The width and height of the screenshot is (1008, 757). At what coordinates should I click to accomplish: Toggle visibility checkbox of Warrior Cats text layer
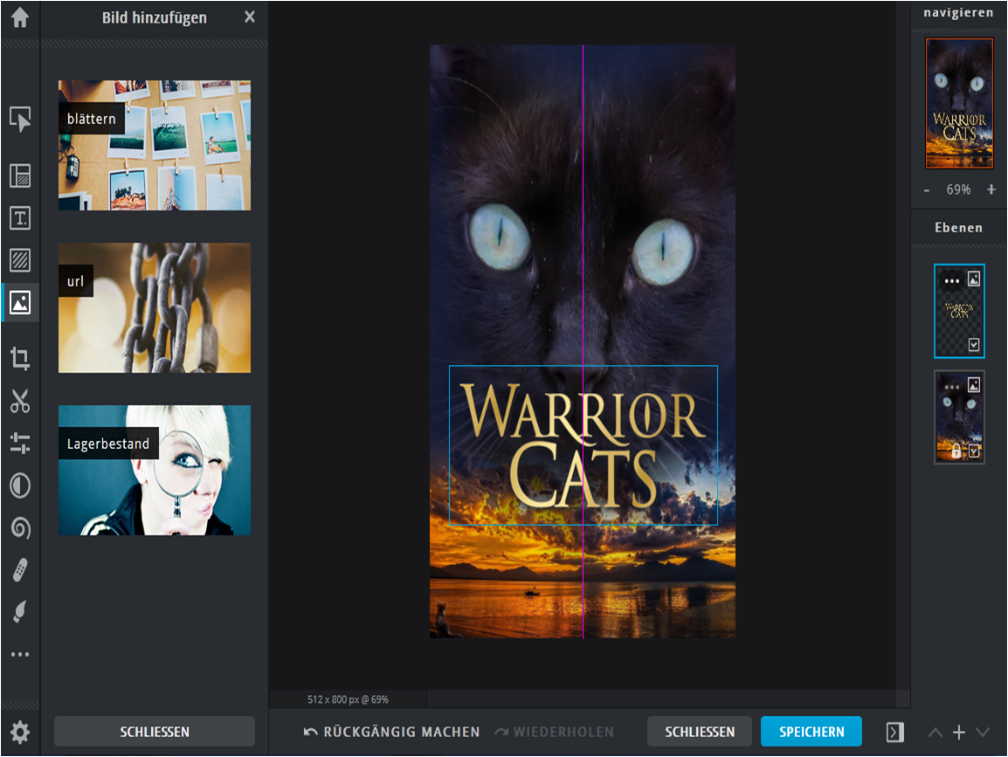click(974, 345)
